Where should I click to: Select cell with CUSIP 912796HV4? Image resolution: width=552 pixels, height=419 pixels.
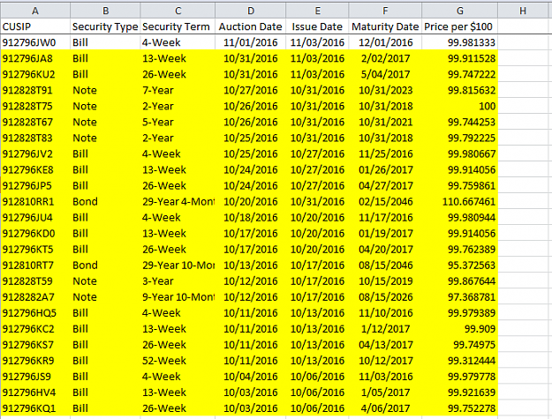[35, 393]
